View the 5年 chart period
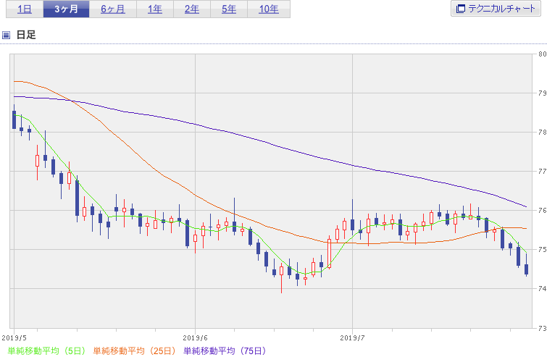Image resolution: width=547 pixels, height=357 pixels. pos(229,9)
